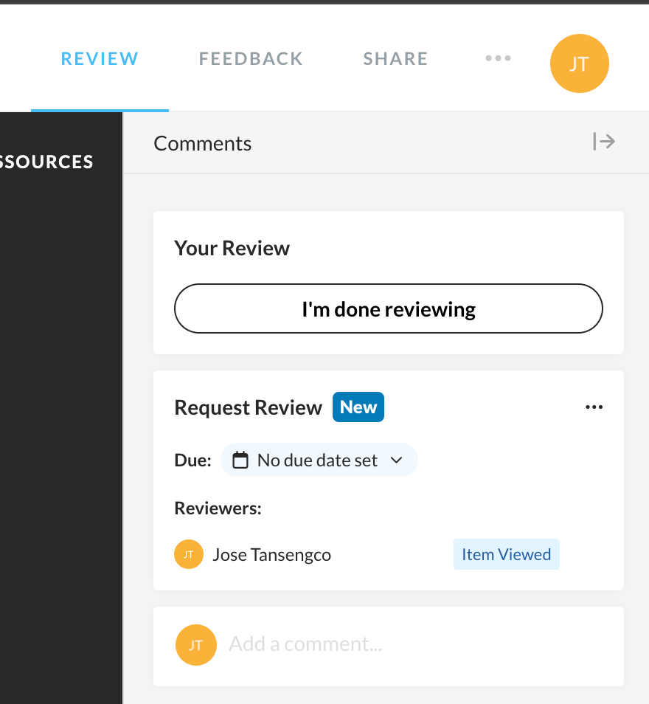Screen dimensions: 649x704
Task: Collapse the Comments panel with arrow icon
Action: [604, 142]
